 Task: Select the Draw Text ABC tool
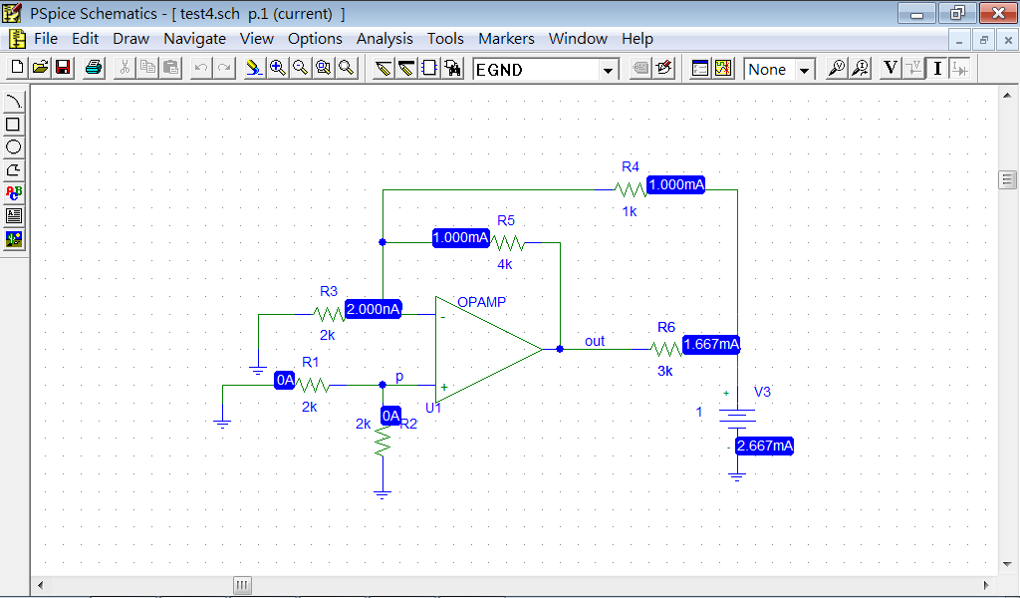(x=14, y=192)
